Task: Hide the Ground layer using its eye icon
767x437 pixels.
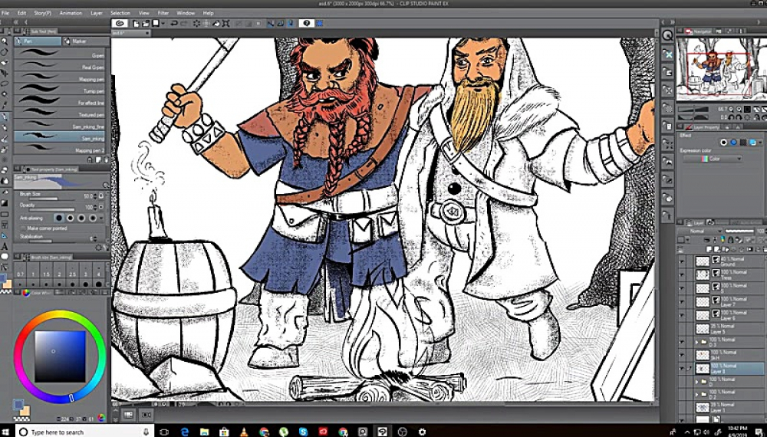Action: pyautogui.click(x=681, y=262)
